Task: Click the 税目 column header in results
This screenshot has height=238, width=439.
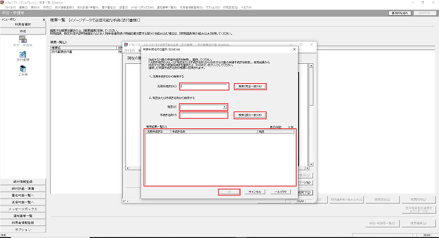Action: [276, 132]
